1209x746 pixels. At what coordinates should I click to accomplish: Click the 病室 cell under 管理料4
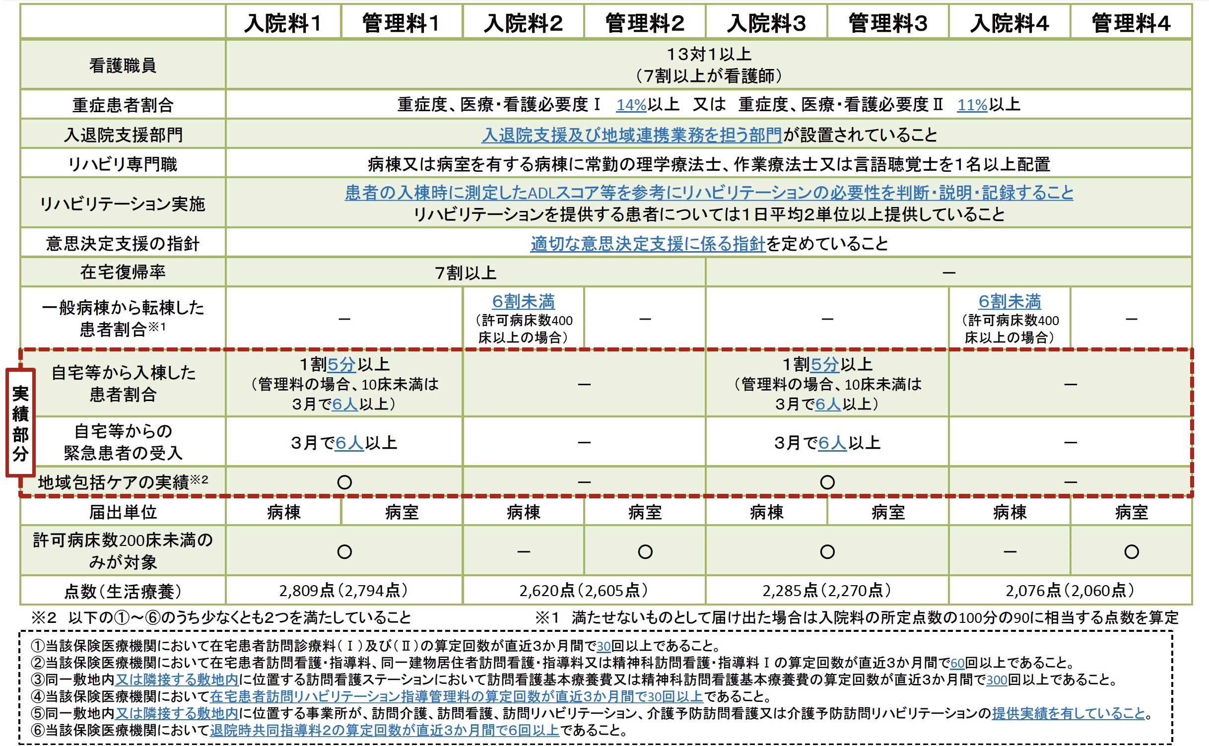pyautogui.click(x=1131, y=512)
